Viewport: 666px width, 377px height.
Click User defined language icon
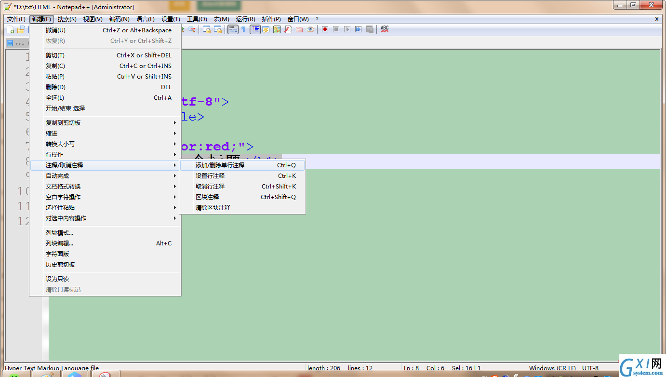[266, 29]
